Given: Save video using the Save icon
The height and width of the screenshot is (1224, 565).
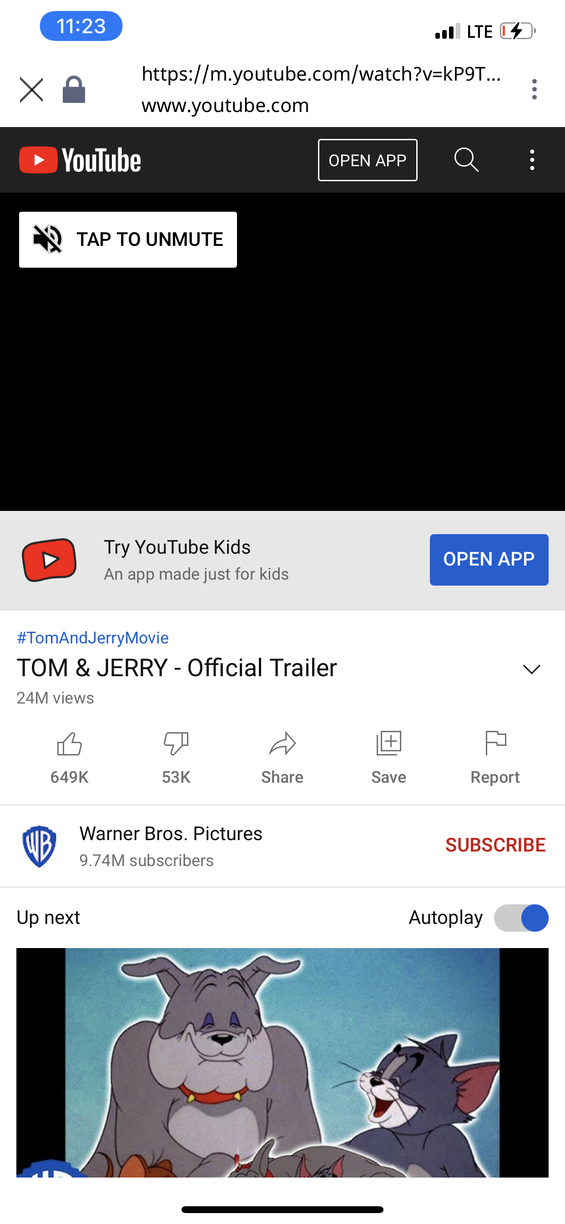Looking at the screenshot, I should coord(388,744).
